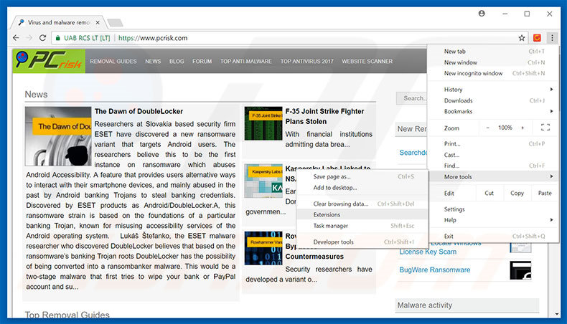This screenshot has height=324, width=567.
Task: Open Settings from the Chrome menu
Action: [x=494, y=209]
